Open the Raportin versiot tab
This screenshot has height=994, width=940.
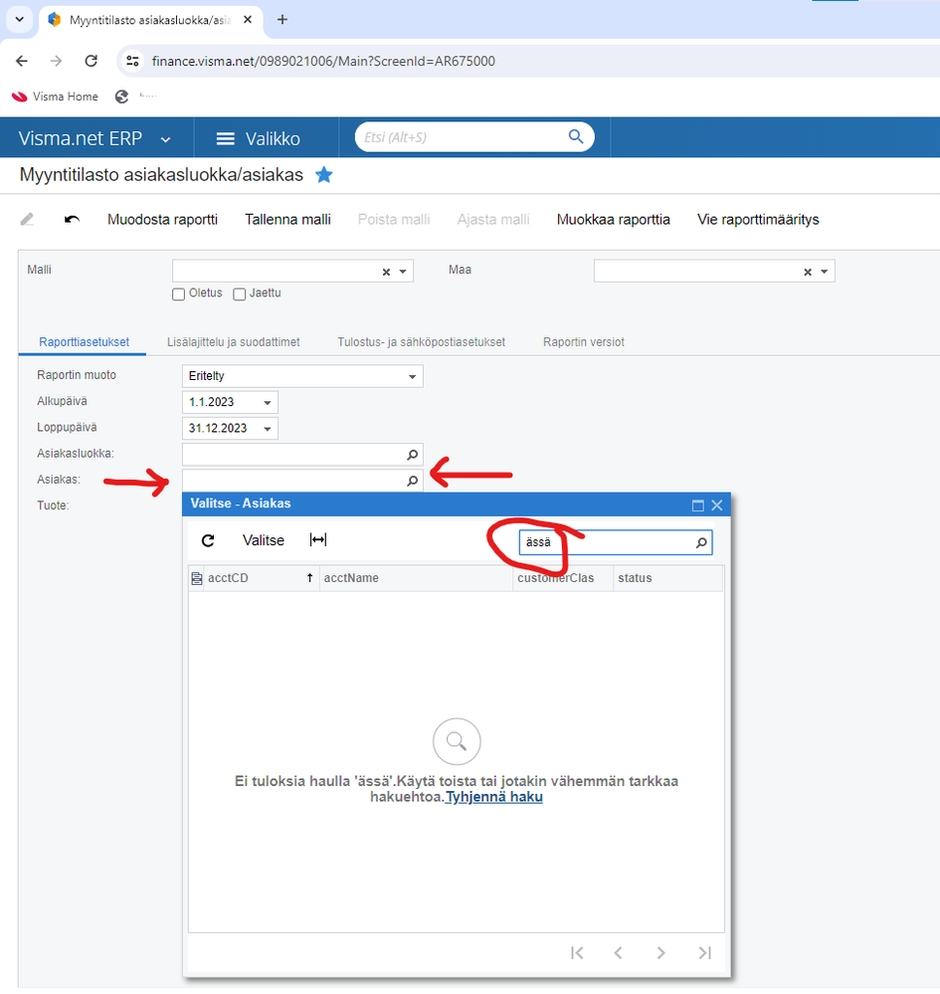(583, 342)
